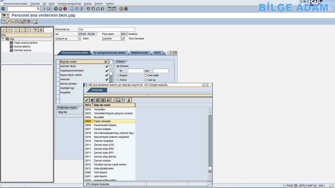Screen dimensions: 335x188
Task: Select the Cari ay radio button
Action: [146, 80]
